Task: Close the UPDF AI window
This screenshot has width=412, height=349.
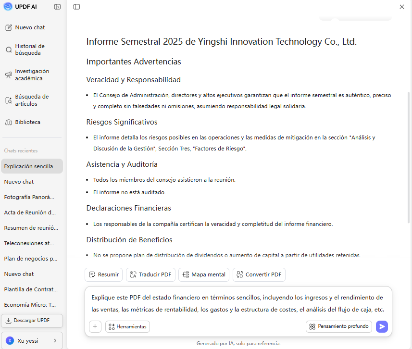Action: [x=402, y=7]
